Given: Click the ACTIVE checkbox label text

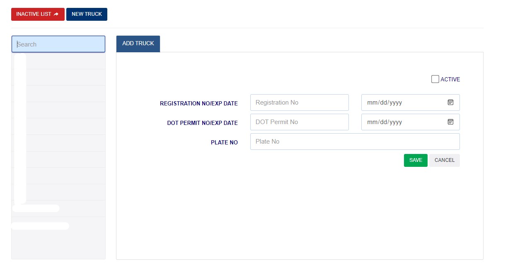Looking at the screenshot, I should click(450, 79).
